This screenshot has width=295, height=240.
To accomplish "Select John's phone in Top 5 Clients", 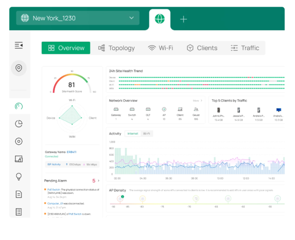I will click(218, 110).
